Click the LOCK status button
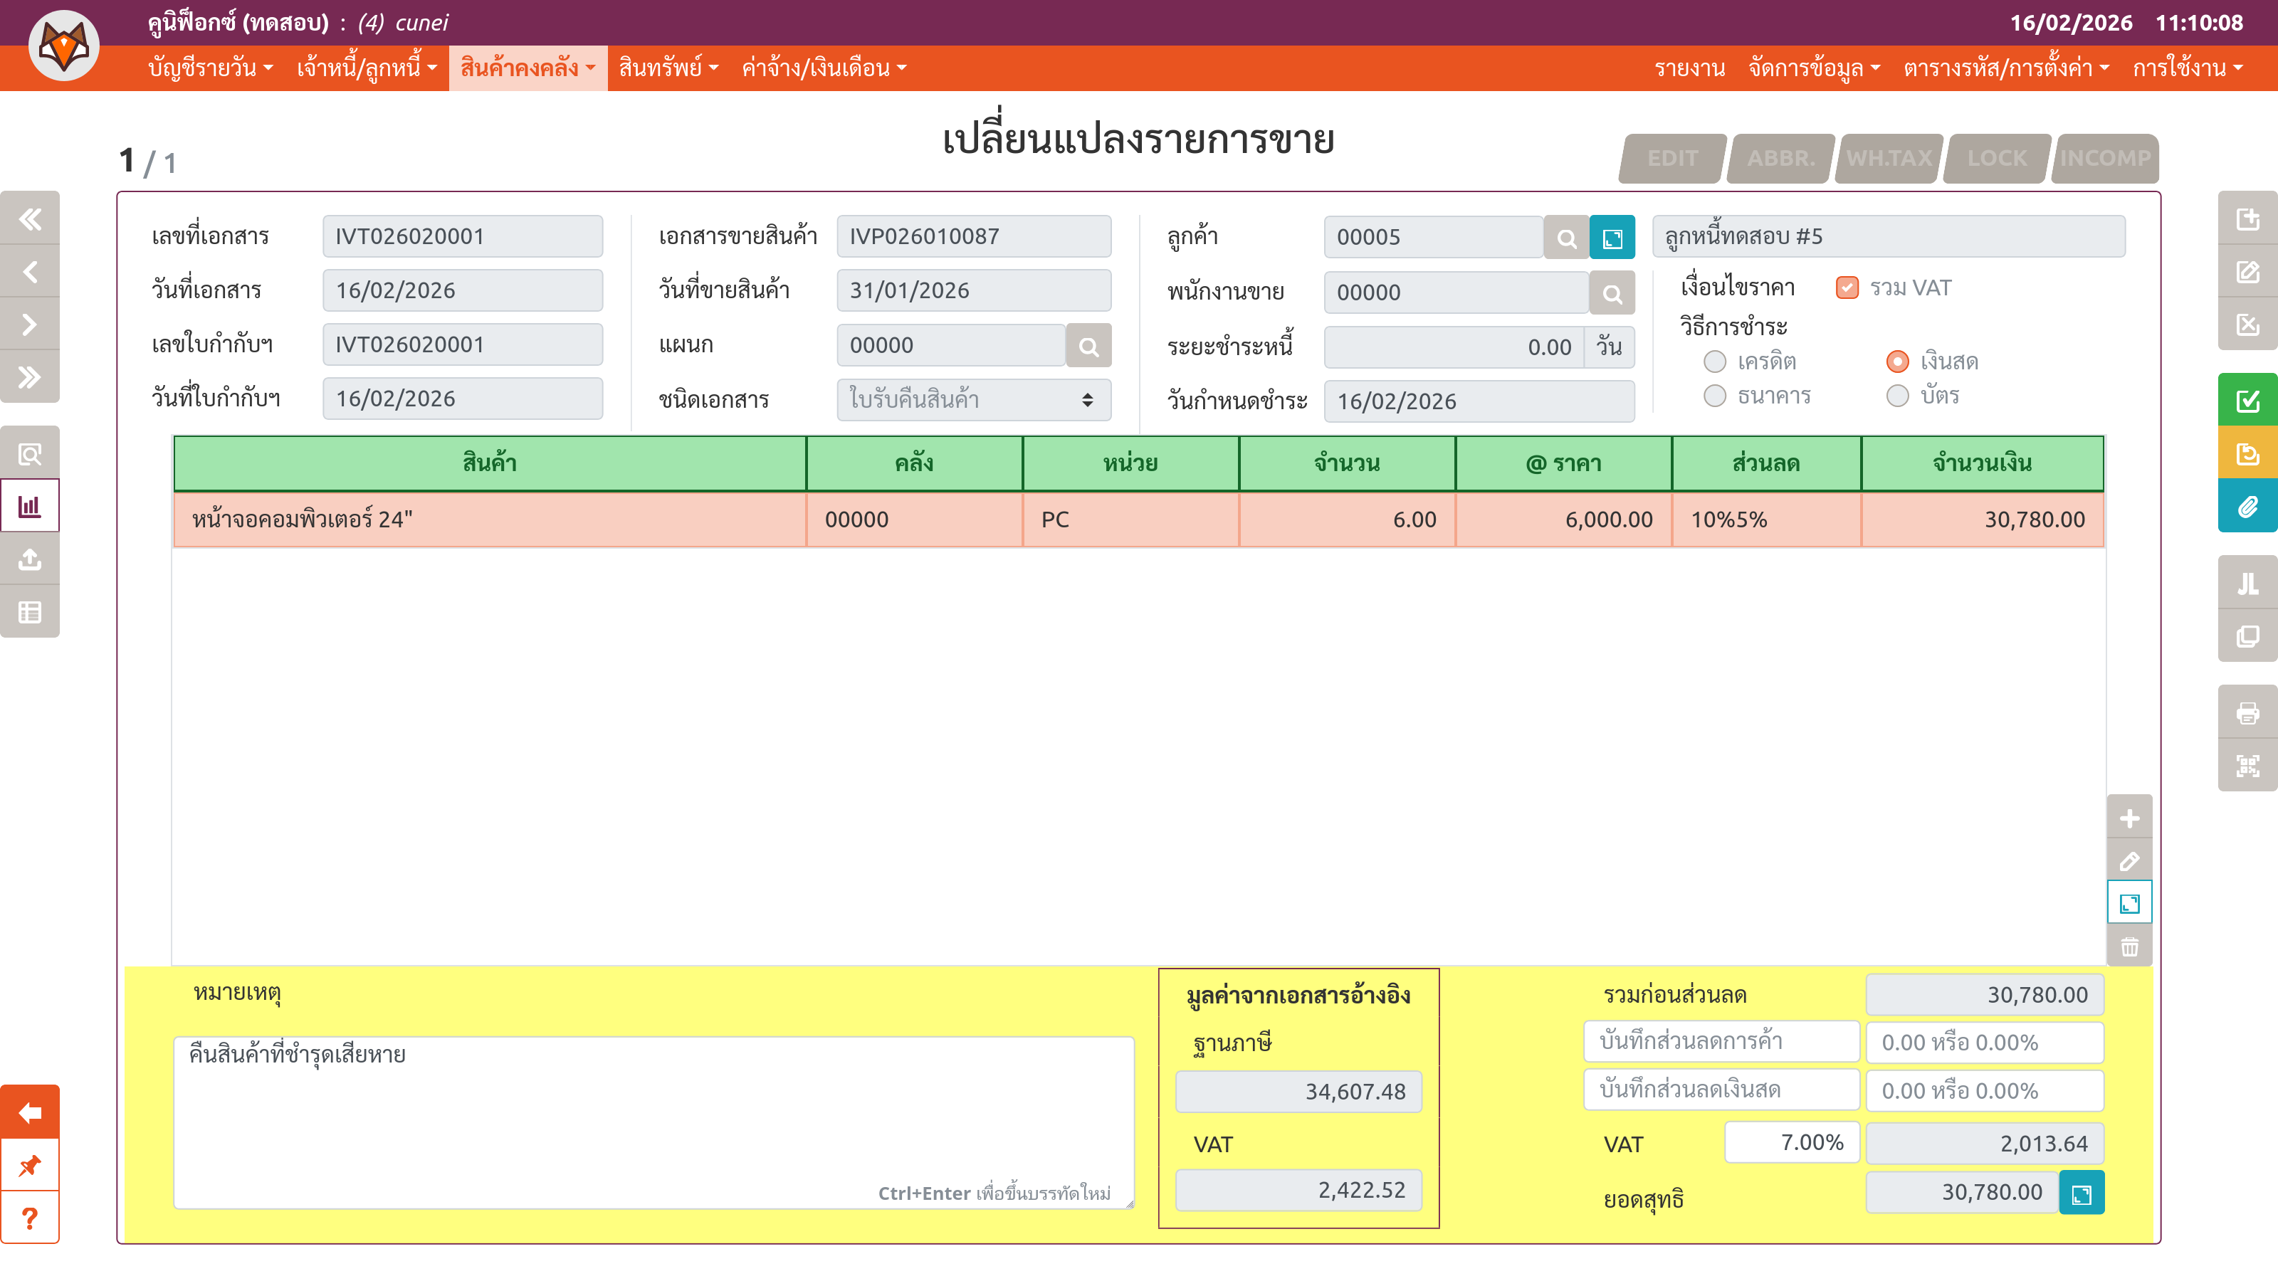2278x1281 pixels. click(x=1997, y=158)
